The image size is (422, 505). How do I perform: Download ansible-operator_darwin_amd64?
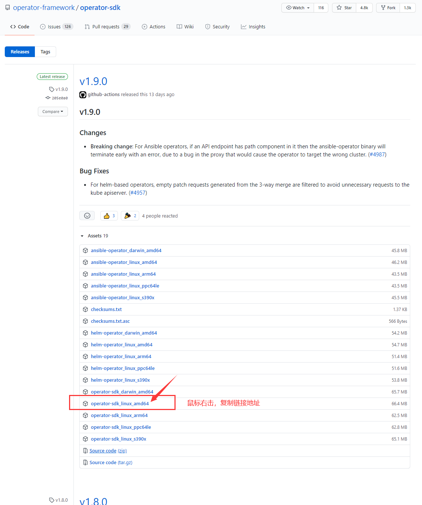tap(126, 250)
